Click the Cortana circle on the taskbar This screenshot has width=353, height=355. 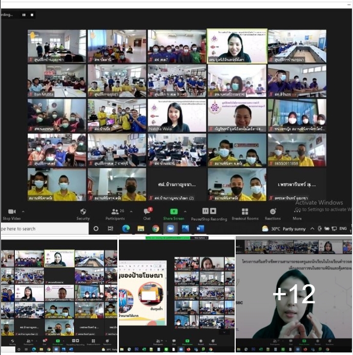tap(96, 228)
